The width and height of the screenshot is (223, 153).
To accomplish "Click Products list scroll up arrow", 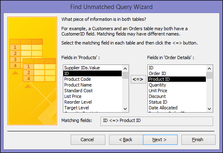I will point(125,69).
